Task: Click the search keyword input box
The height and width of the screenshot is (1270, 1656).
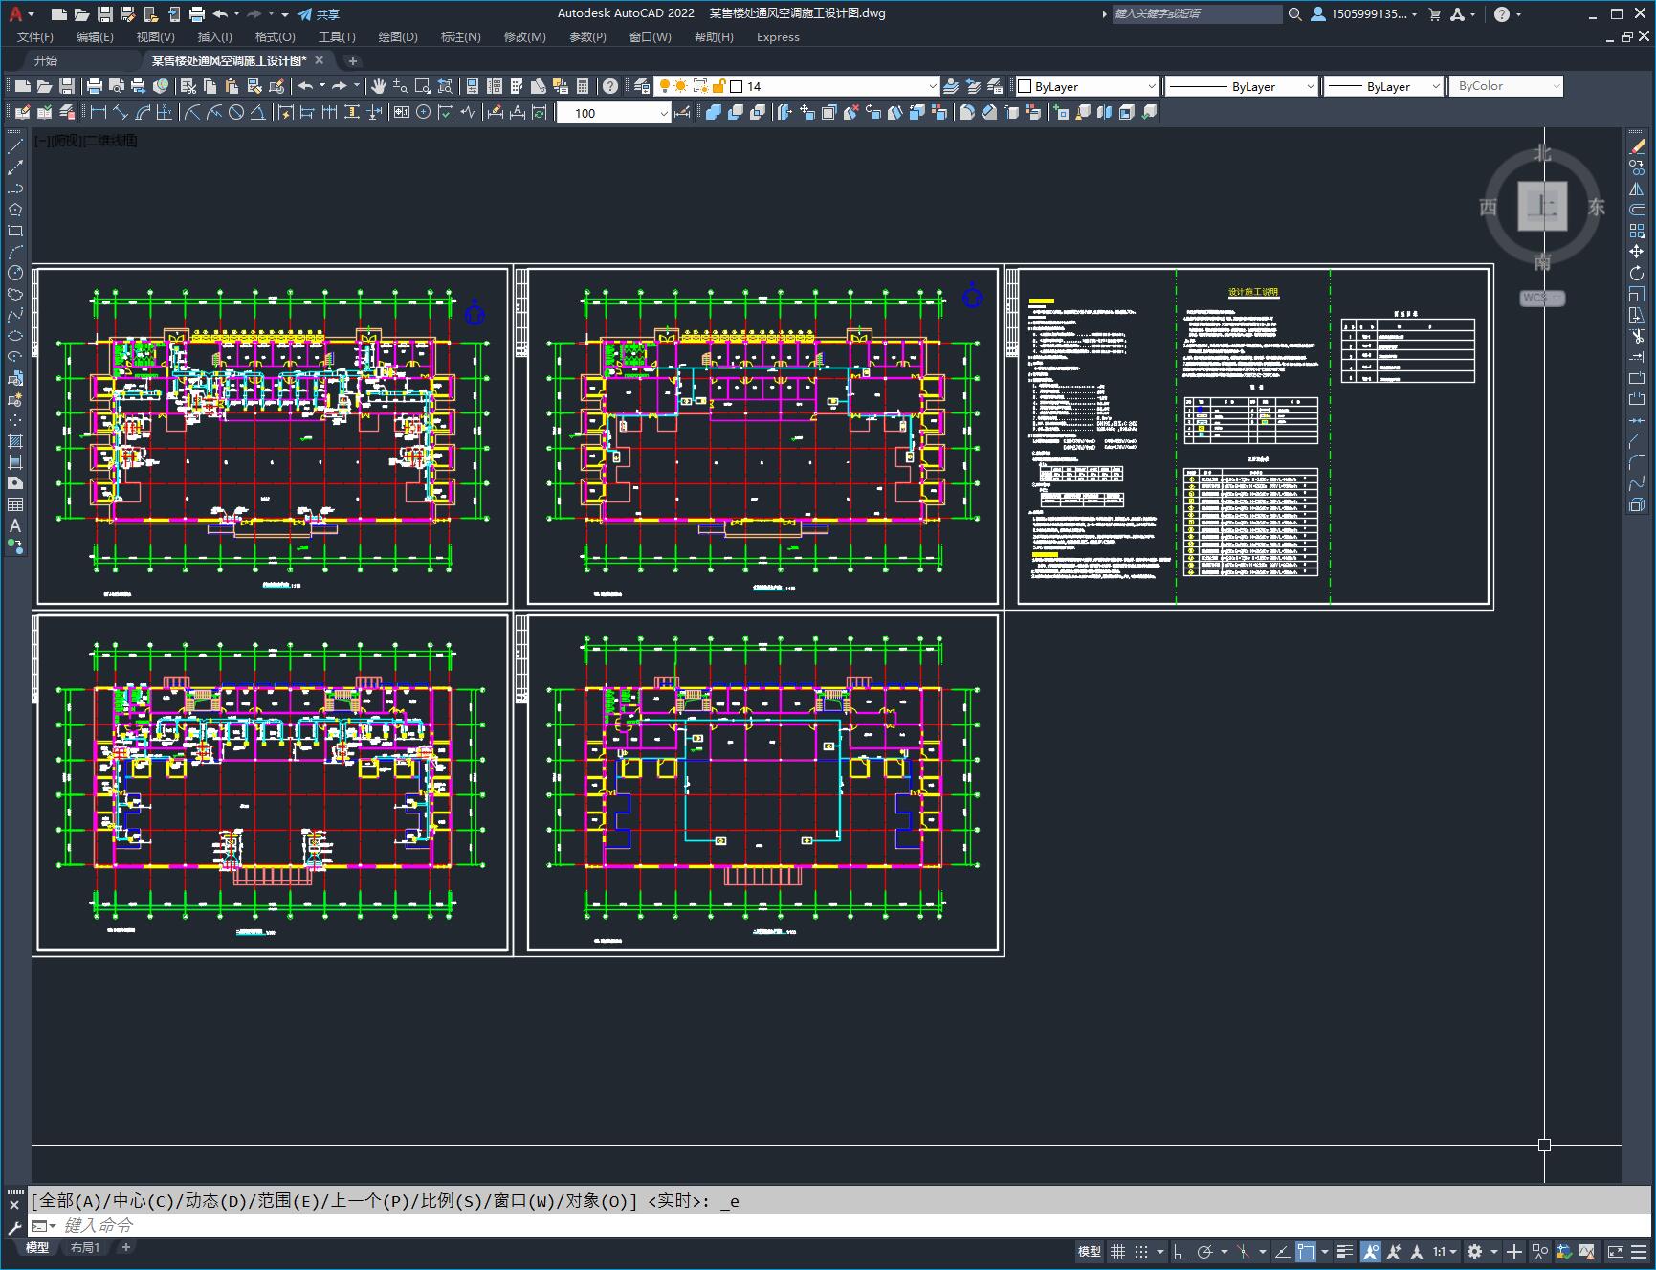Action: point(1196,14)
